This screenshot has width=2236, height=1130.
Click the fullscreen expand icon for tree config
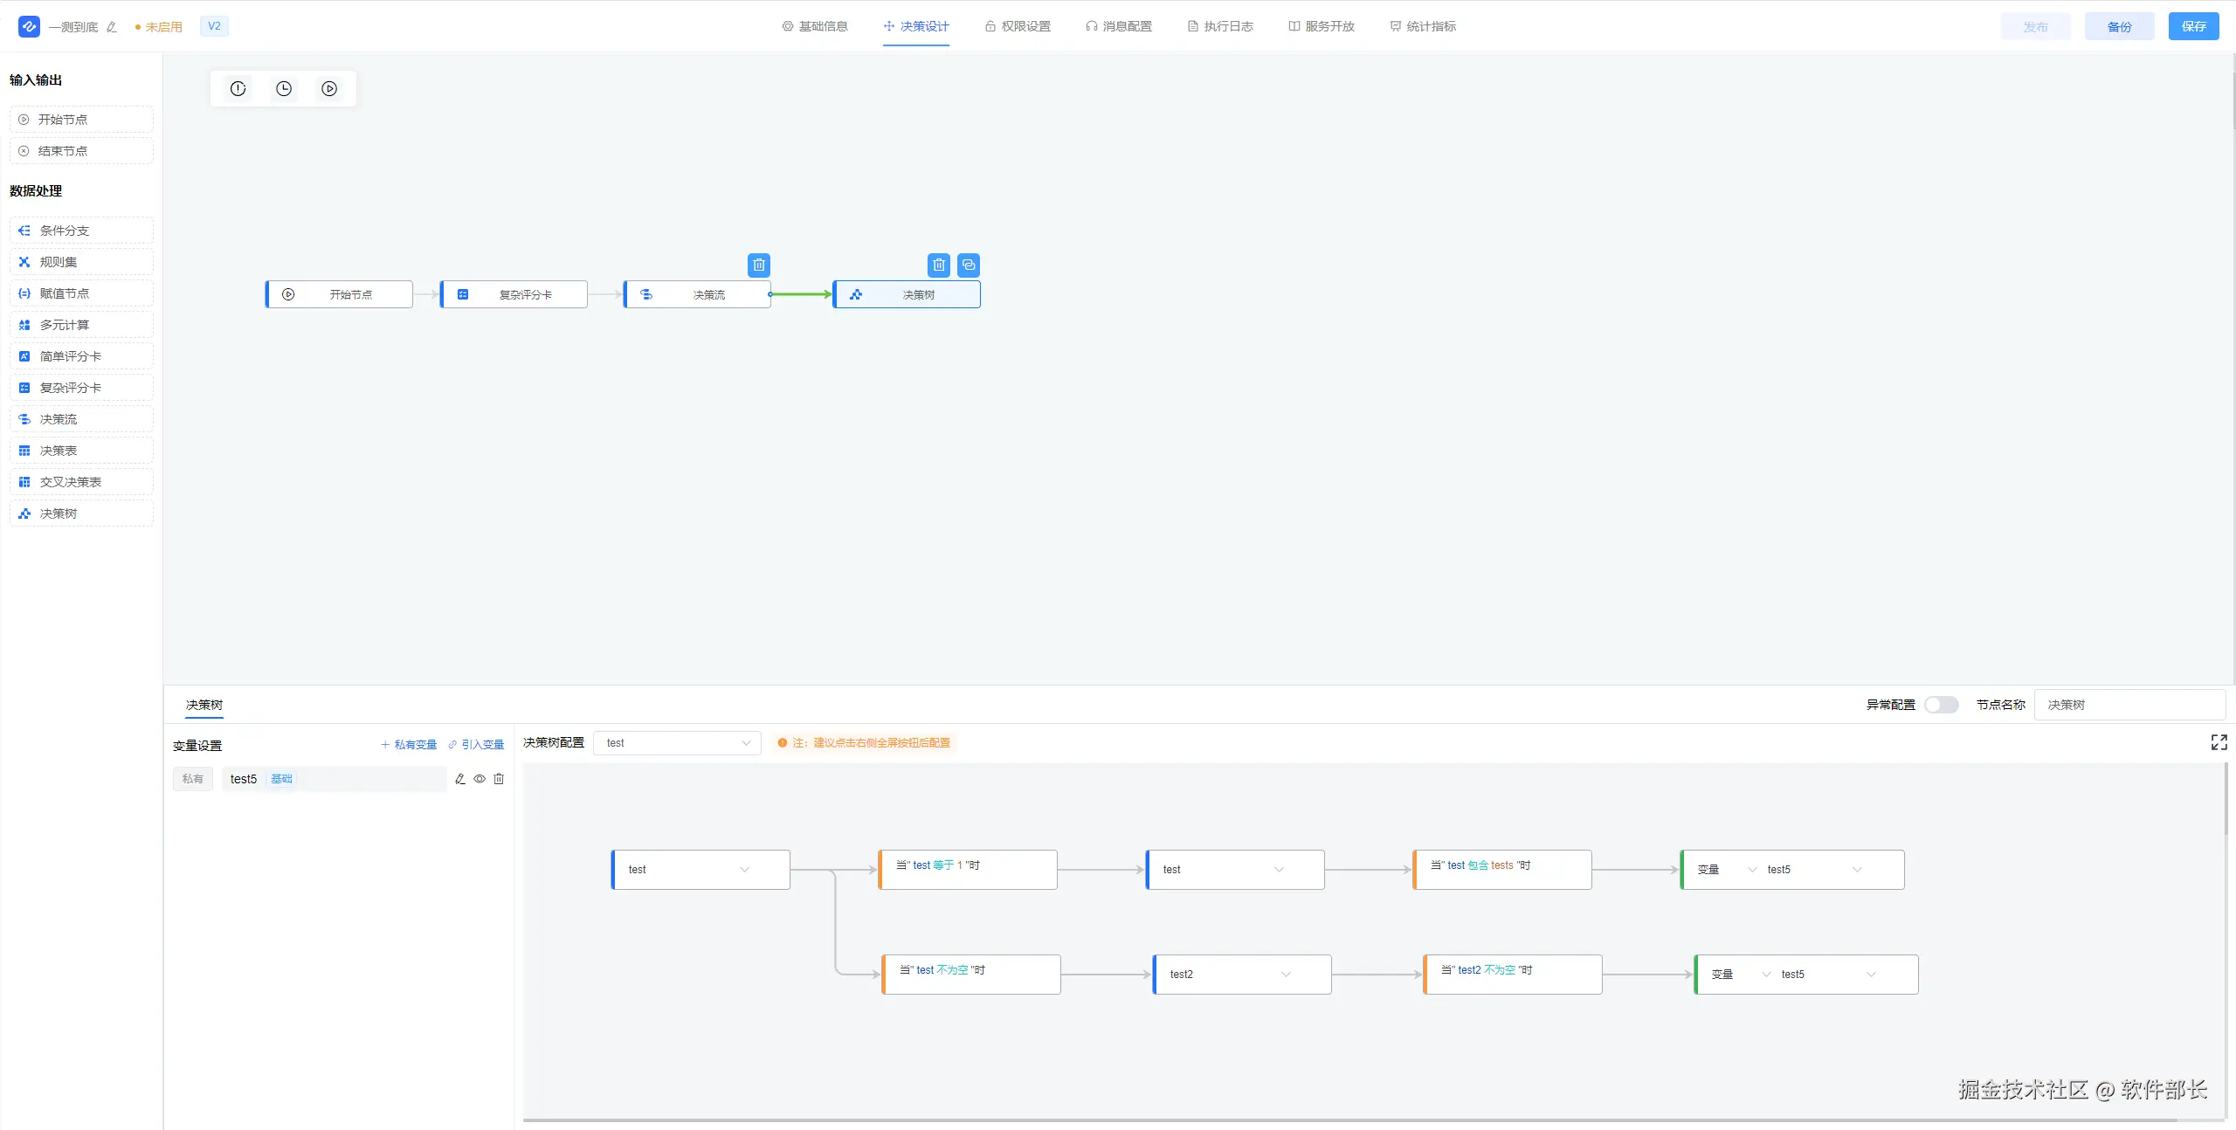[x=2219, y=742]
